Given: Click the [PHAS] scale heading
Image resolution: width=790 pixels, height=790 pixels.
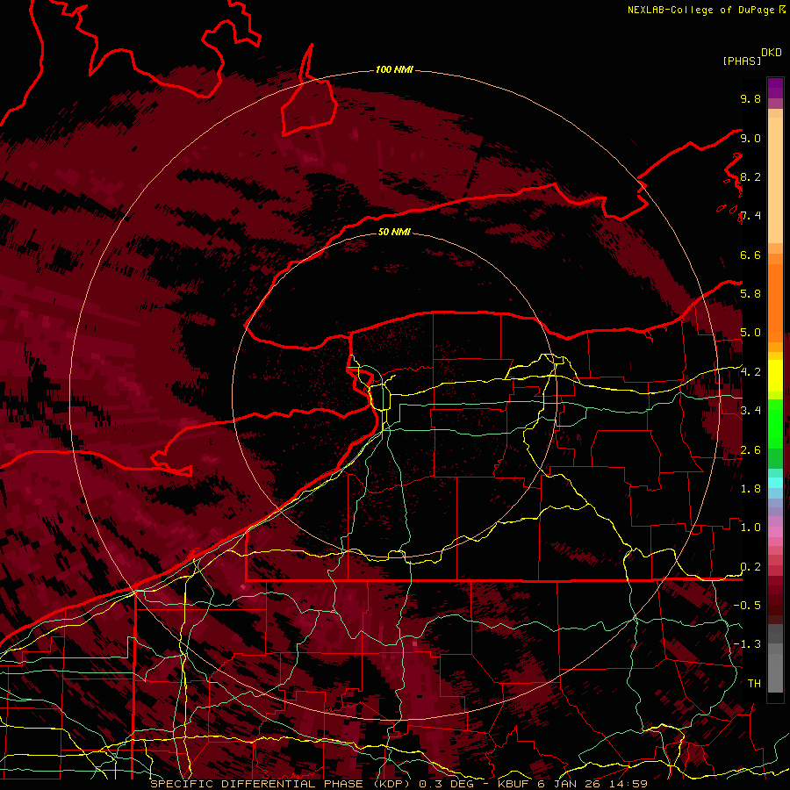Looking at the screenshot, I should (742, 61).
